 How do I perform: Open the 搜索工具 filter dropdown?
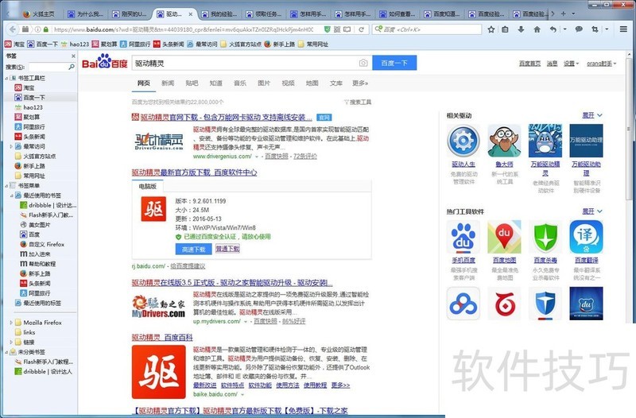358,102
